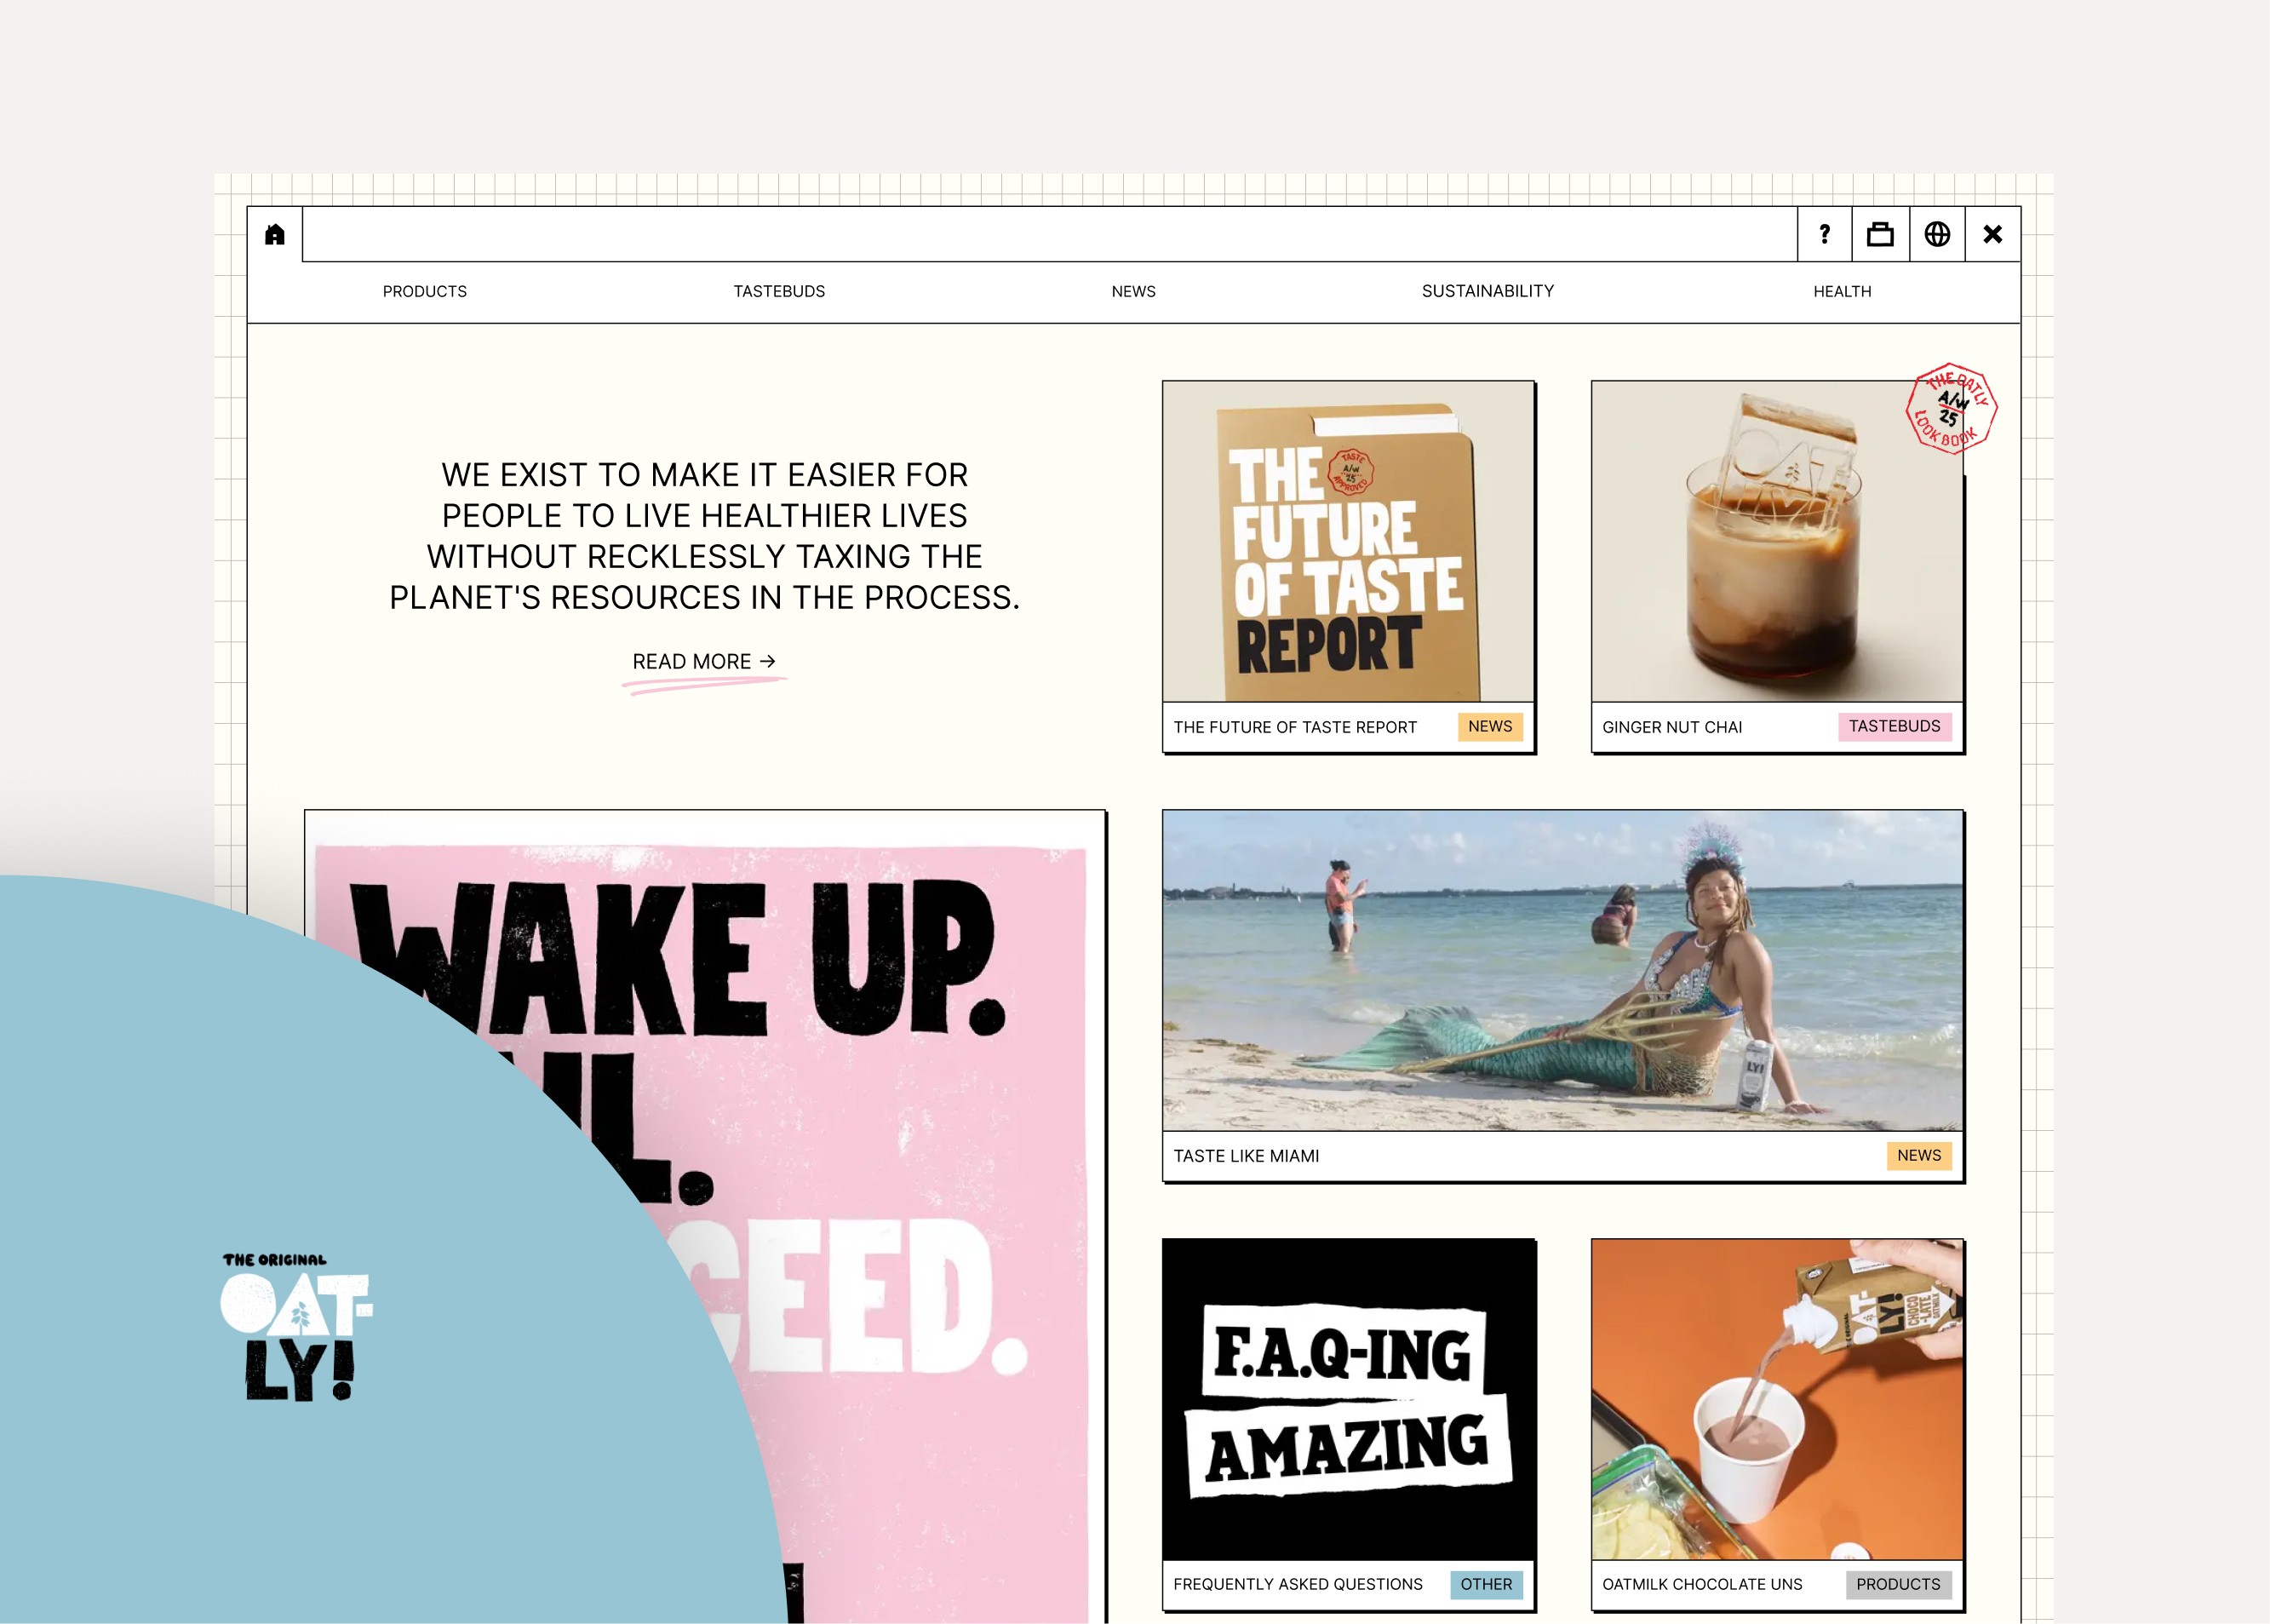Click the Products tag on chocolate card
Viewport: 2270px width, 1624px height.
[x=1897, y=1584]
